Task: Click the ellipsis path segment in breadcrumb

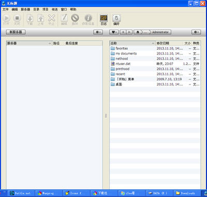Action: point(146,32)
